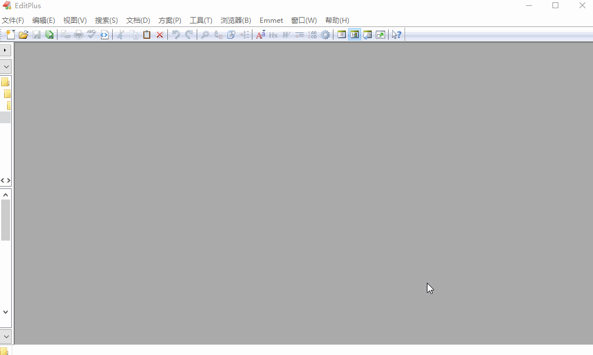
Task: Click the Open file folder icon
Action: pos(23,35)
